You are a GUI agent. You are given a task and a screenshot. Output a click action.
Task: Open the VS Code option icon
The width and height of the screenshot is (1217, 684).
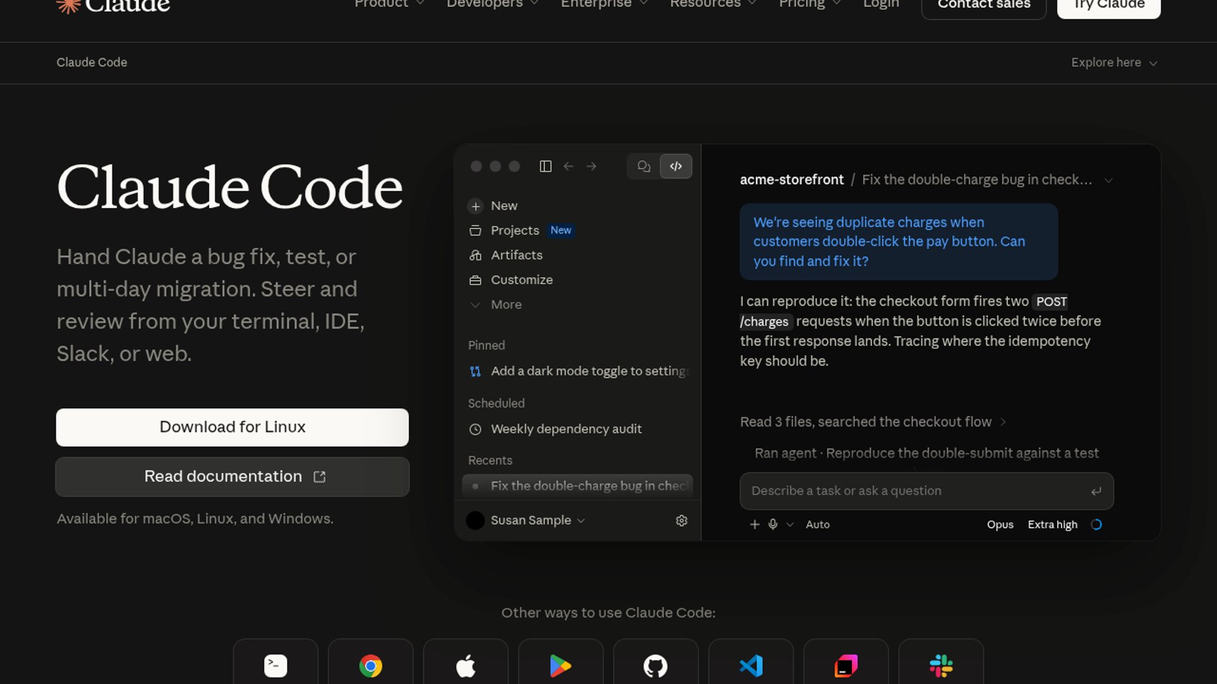tap(751, 665)
